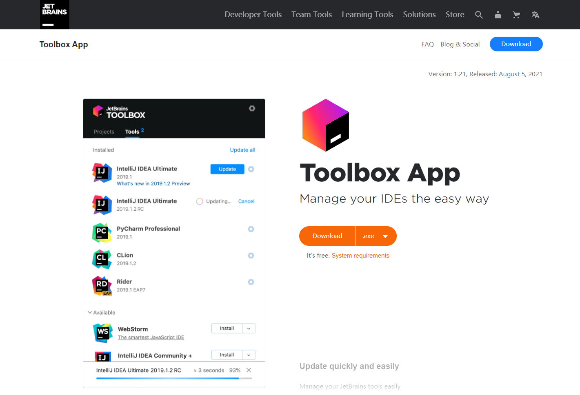This screenshot has height=395, width=580.
Task: Click Update for IntelliJ IDEA Ultimate
Action: coord(227,169)
